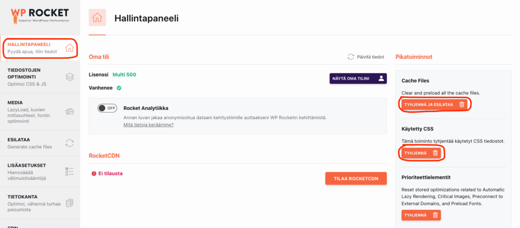Screen dimensions: 520x228
Task: Click the WP Rocket logo
Action: (40, 16)
